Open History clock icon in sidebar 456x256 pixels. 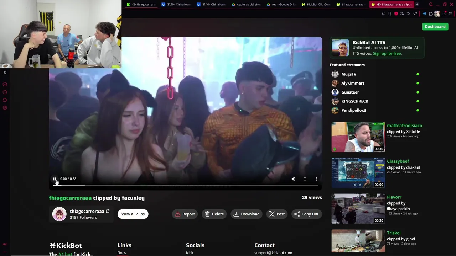click(5, 92)
